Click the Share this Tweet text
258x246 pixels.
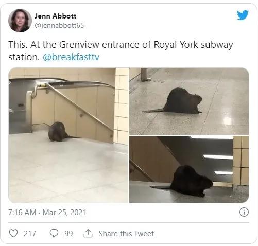[126, 234]
